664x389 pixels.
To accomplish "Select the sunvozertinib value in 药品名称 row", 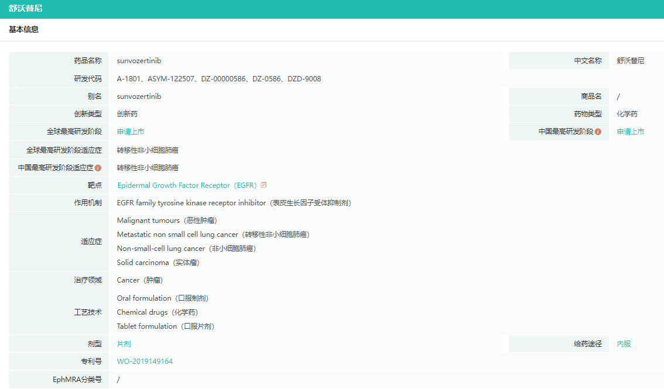I will (139, 61).
